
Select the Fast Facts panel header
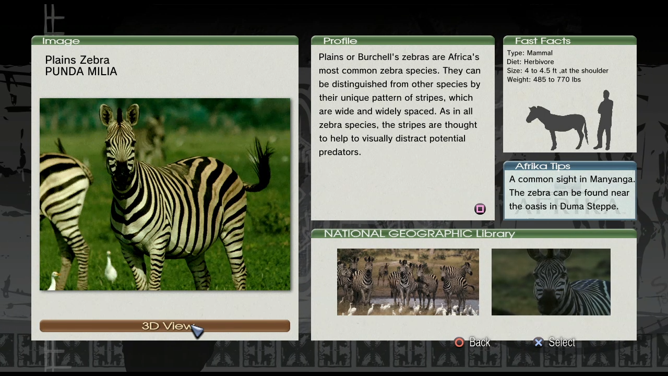[570, 41]
